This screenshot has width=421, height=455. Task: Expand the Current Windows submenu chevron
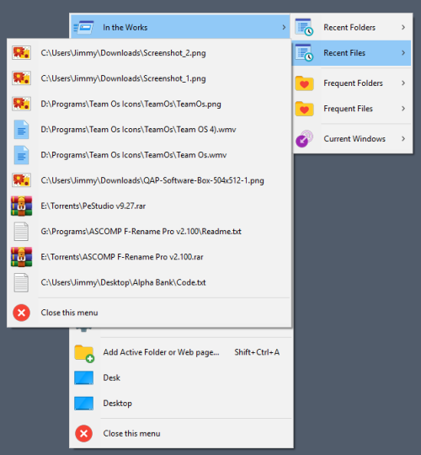point(403,139)
